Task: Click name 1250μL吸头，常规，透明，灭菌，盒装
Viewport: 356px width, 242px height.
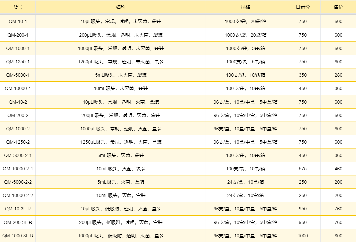Action: (x=121, y=142)
